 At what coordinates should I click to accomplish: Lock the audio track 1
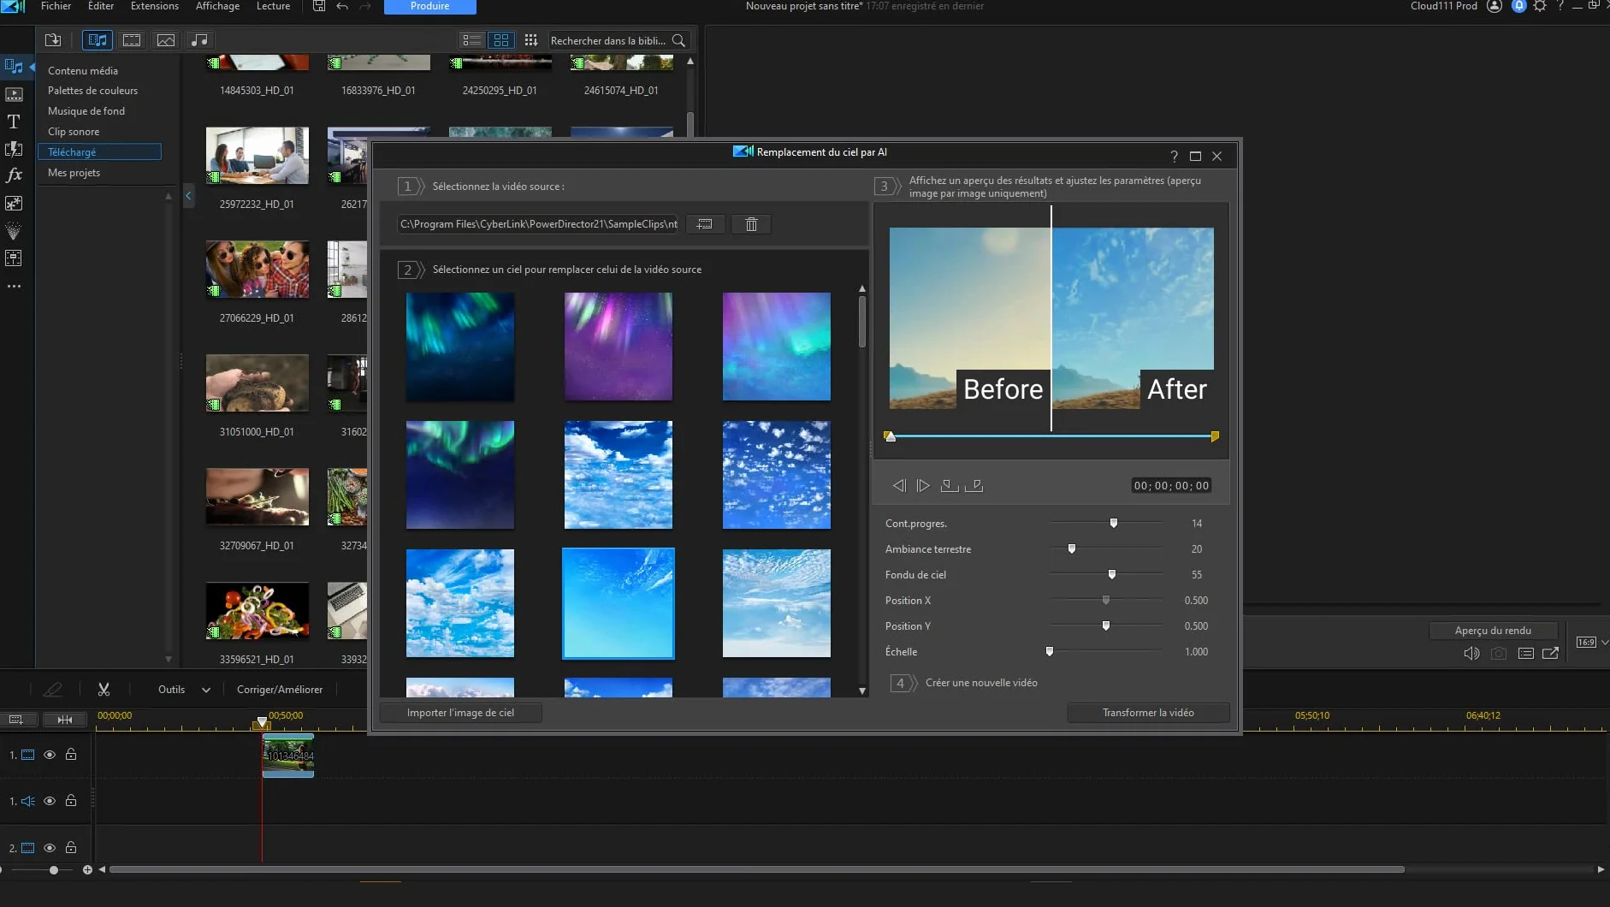click(71, 801)
